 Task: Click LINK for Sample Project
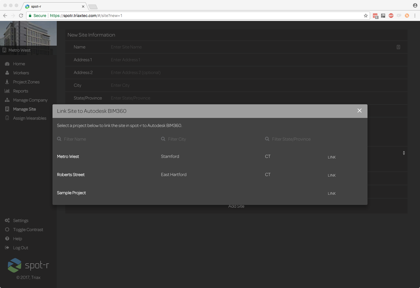tap(332, 193)
